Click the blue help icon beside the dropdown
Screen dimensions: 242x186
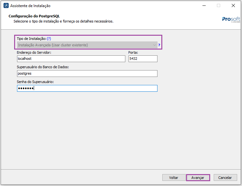(x=159, y=45)
